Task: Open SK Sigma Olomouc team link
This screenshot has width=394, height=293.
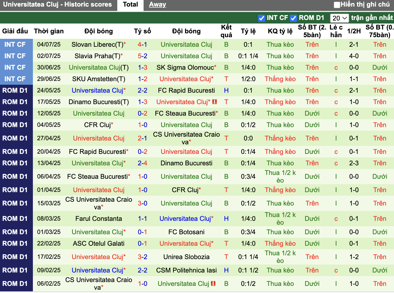Action: click(185, 68)
